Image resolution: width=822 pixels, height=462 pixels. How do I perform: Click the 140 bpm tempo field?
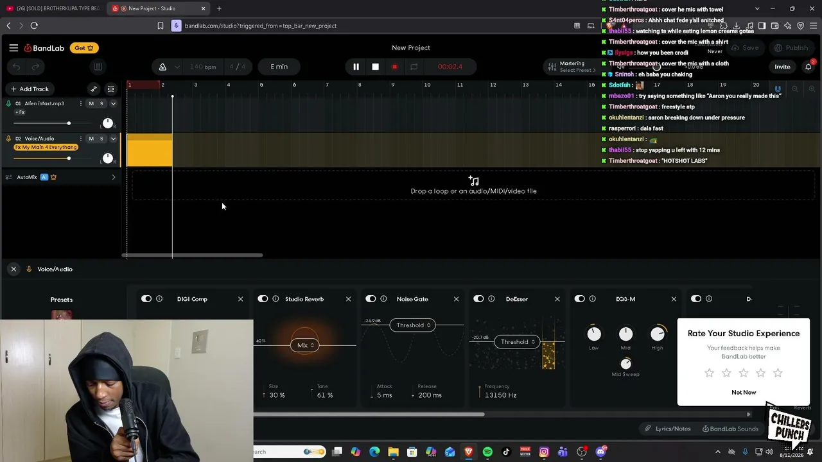pos(203,67)
